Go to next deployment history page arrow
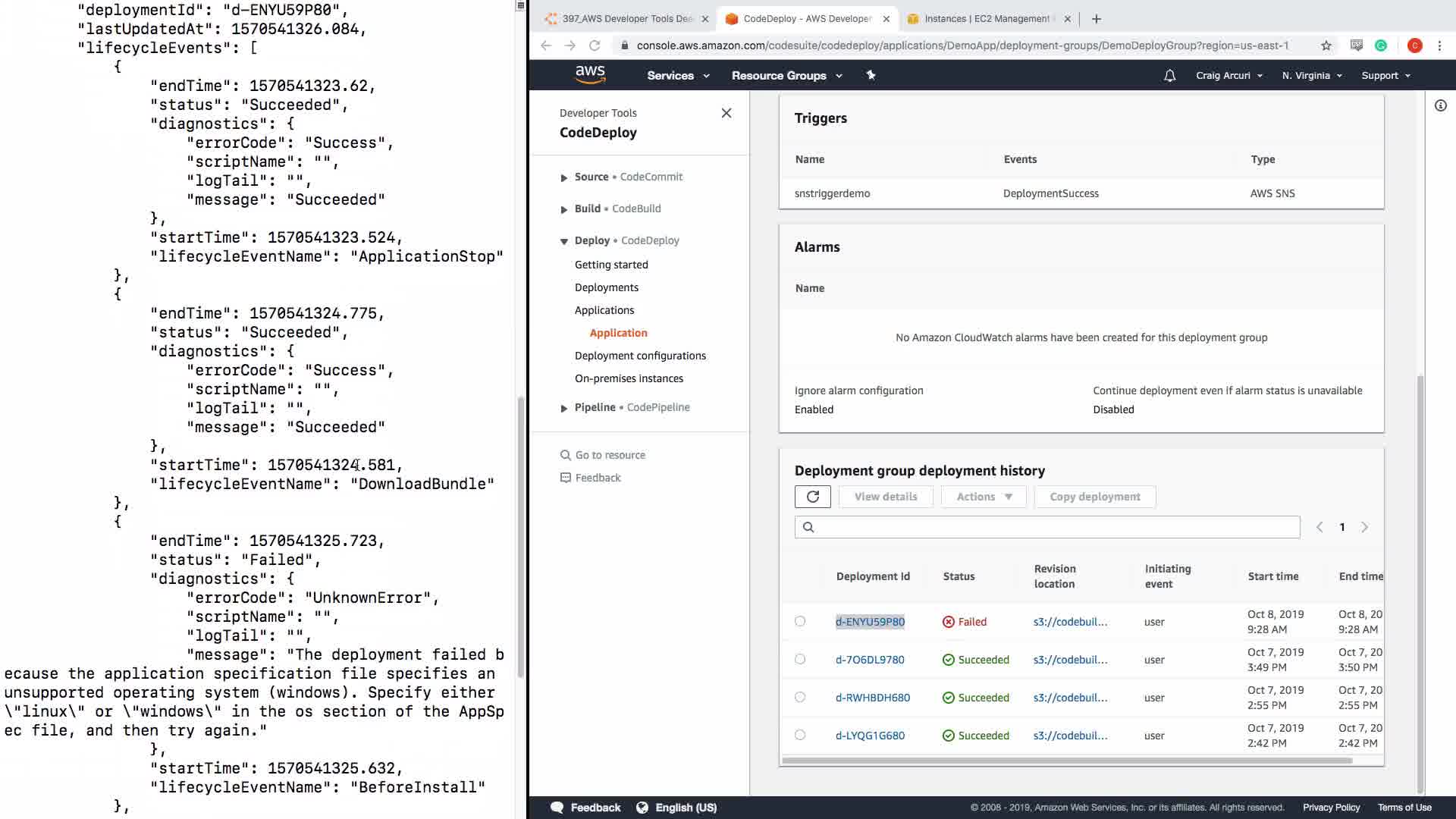Viewport: 1456px width, 819px height. (x=1364, y=527)
